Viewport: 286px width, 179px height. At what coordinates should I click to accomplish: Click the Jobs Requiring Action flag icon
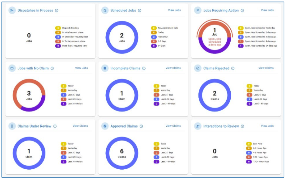[x=198, y=10]
